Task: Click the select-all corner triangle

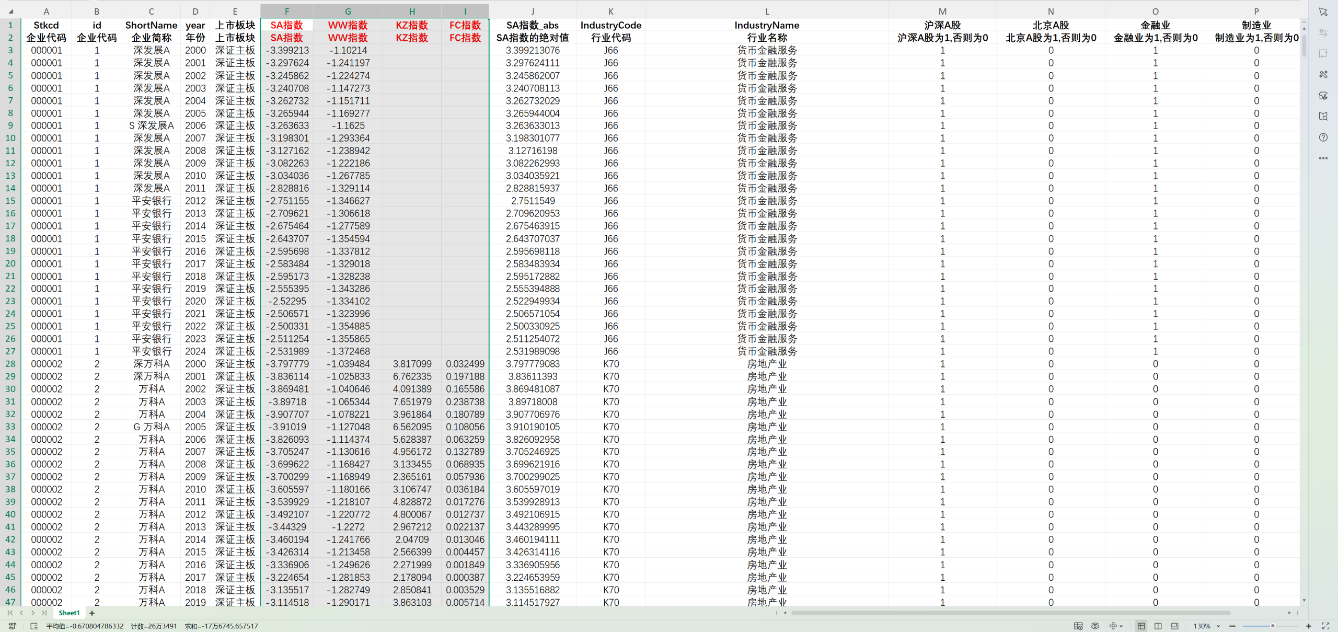Action: click(10, 12)
